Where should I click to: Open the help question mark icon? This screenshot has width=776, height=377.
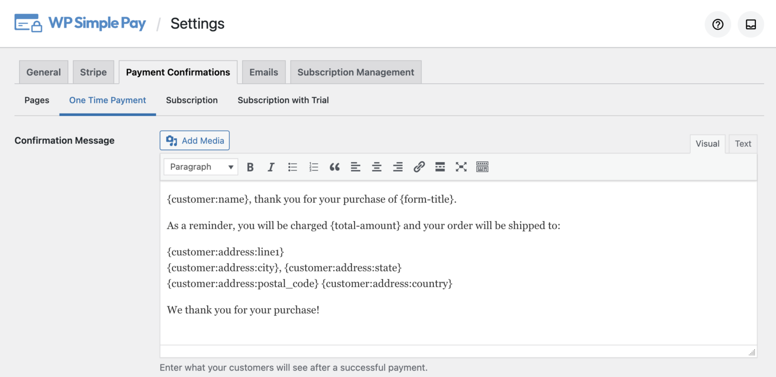pyautogui.click(x=717, y=24)
